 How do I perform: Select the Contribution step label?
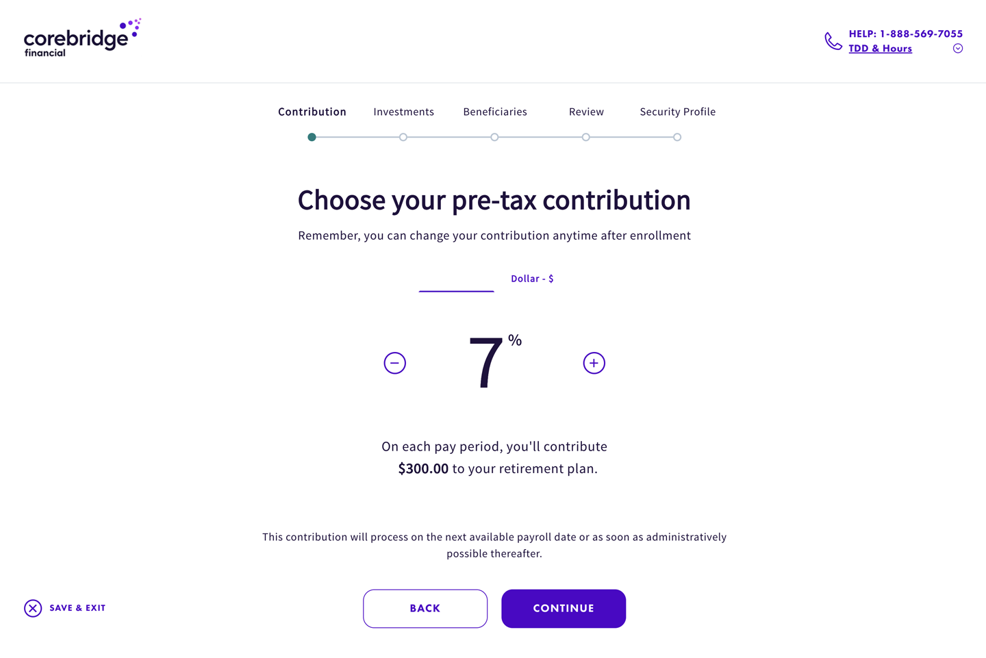pyautogui.click(x=312, y=112)
